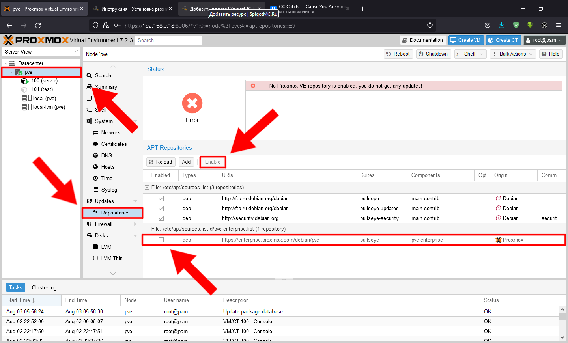568x343 pixels.
Task: Collapse the pve node in tree
Action: tap(11, 72)
